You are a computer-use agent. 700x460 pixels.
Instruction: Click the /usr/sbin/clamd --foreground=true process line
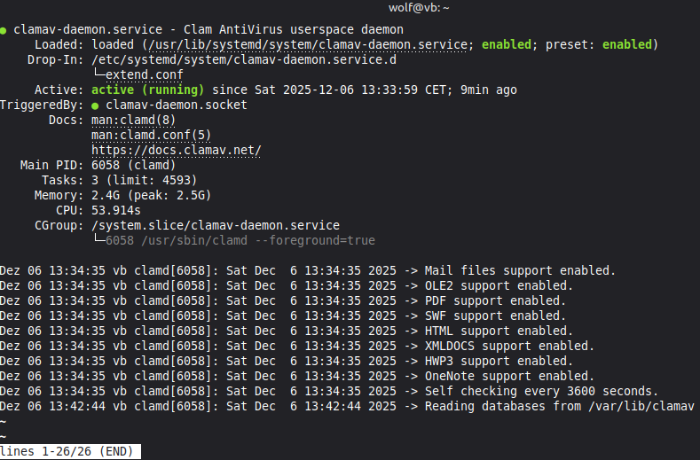[x=240, y=240]
